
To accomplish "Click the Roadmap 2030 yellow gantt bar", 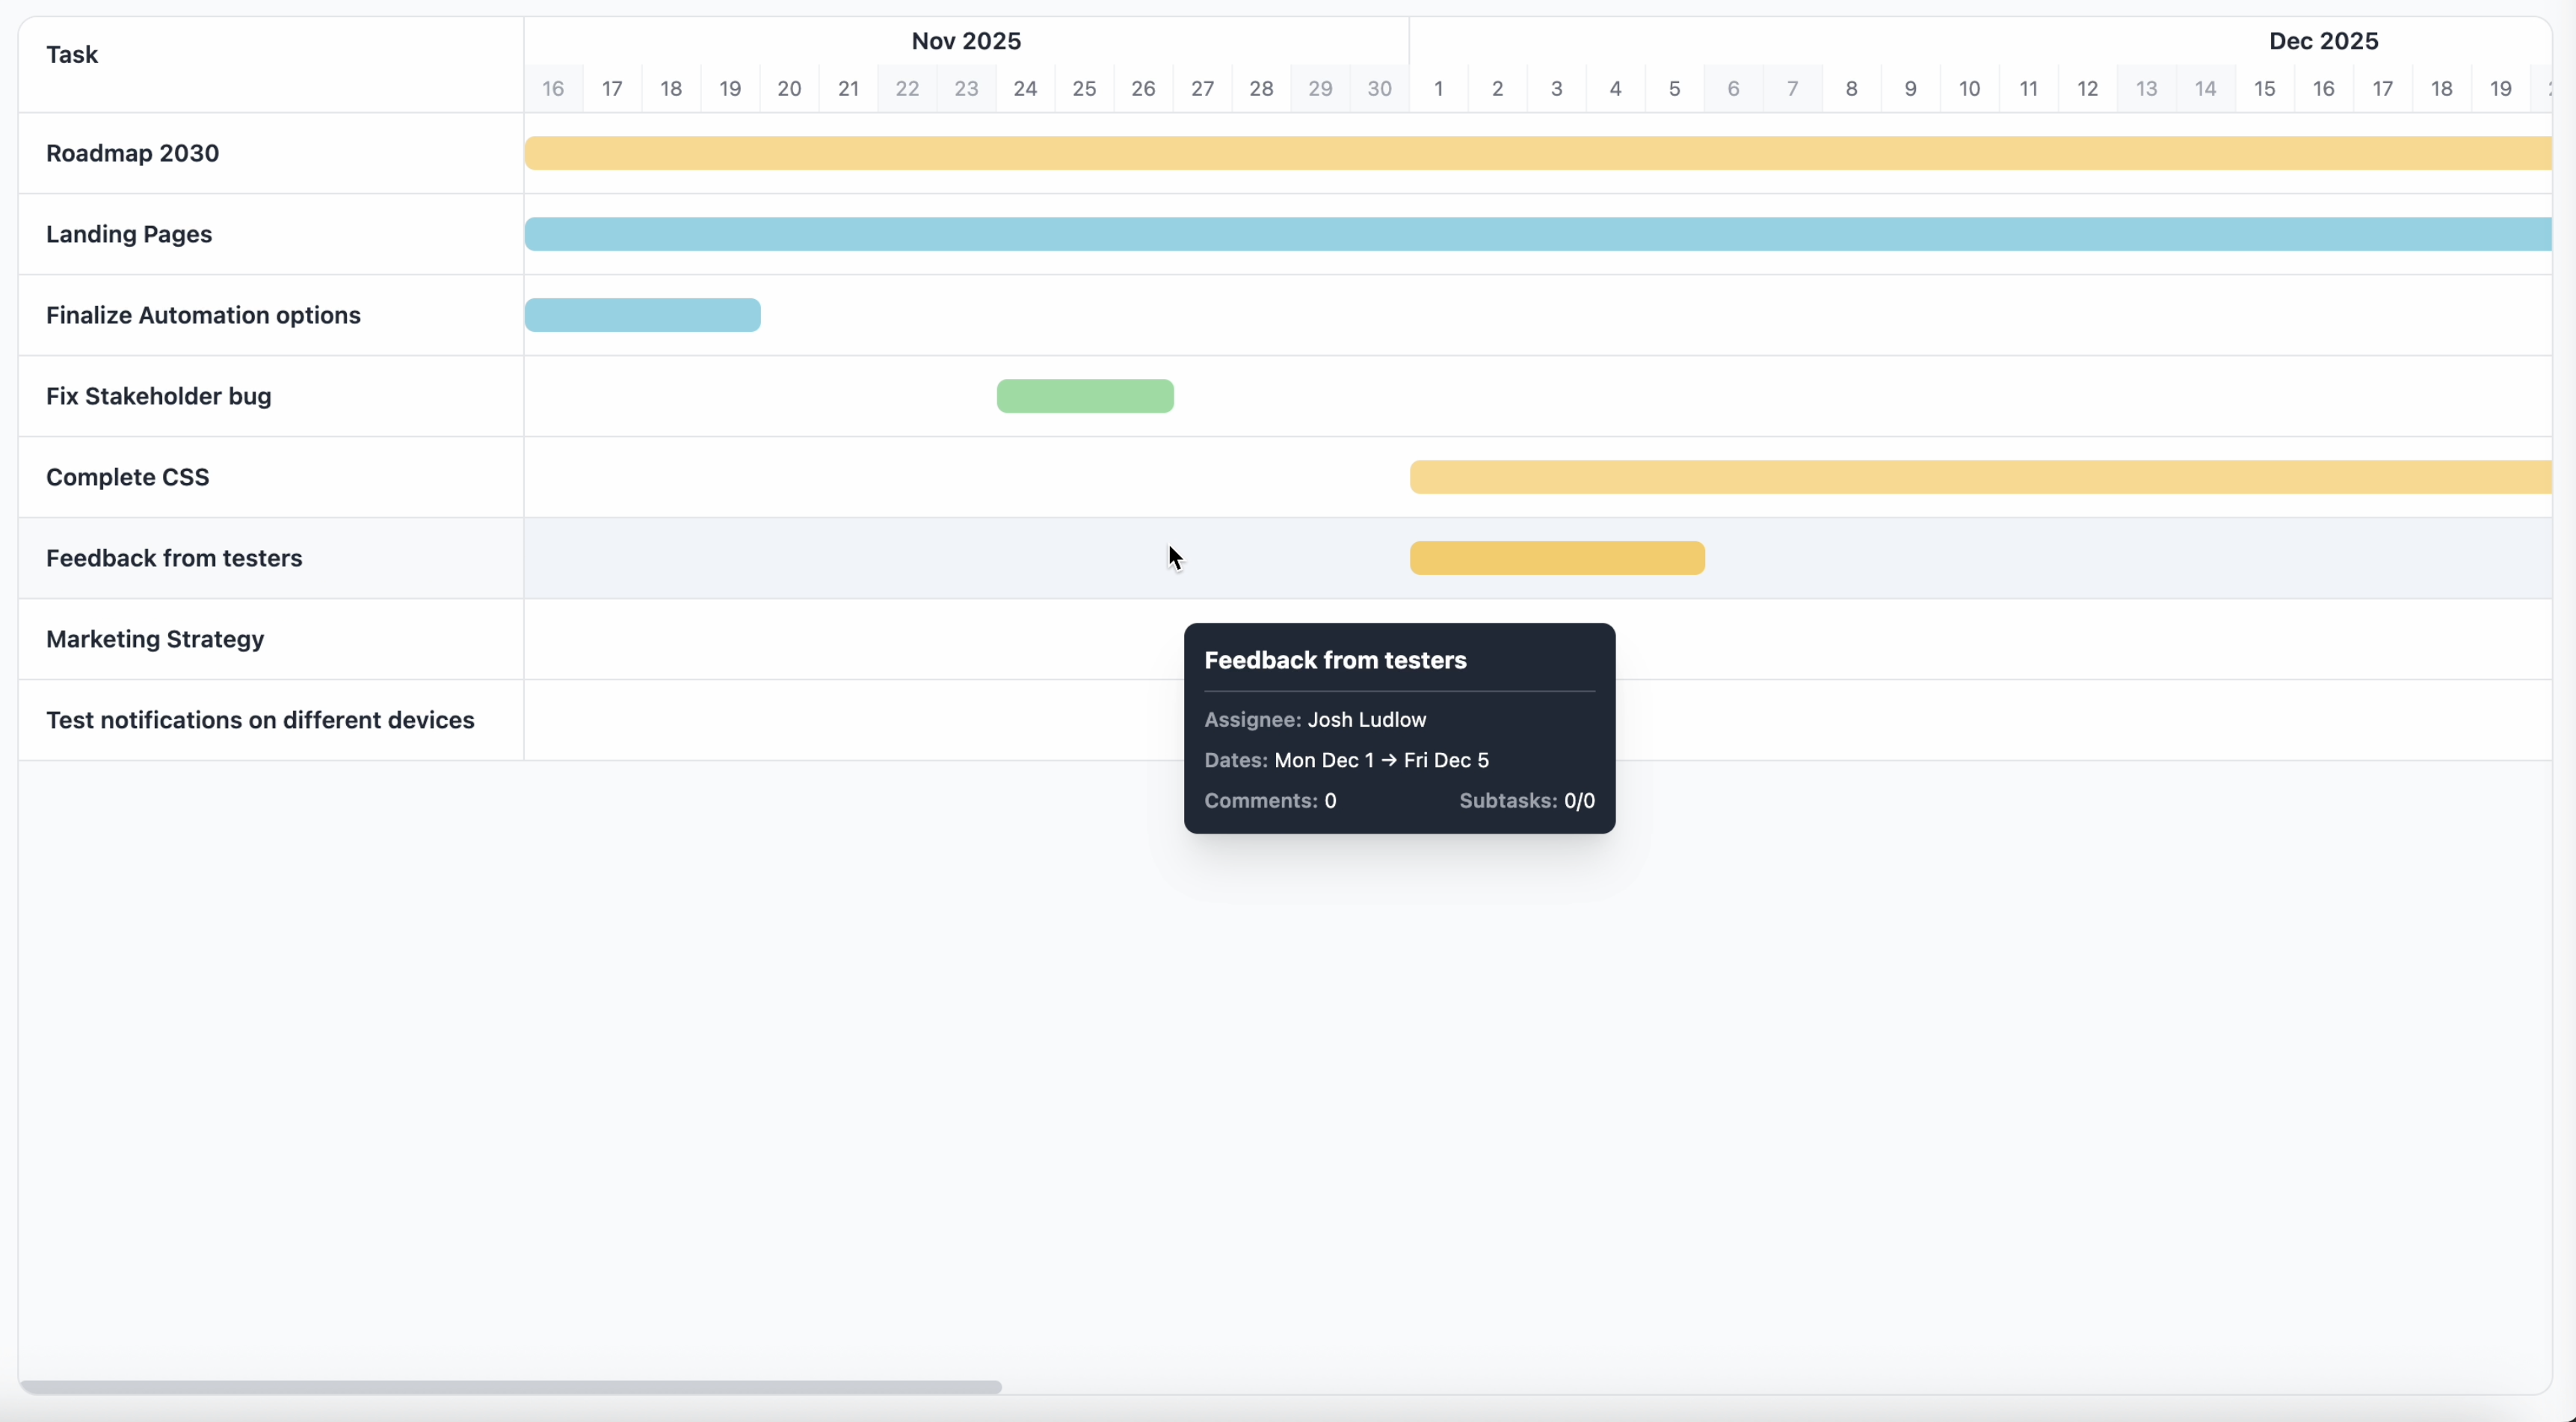I will click(1538, 153).
